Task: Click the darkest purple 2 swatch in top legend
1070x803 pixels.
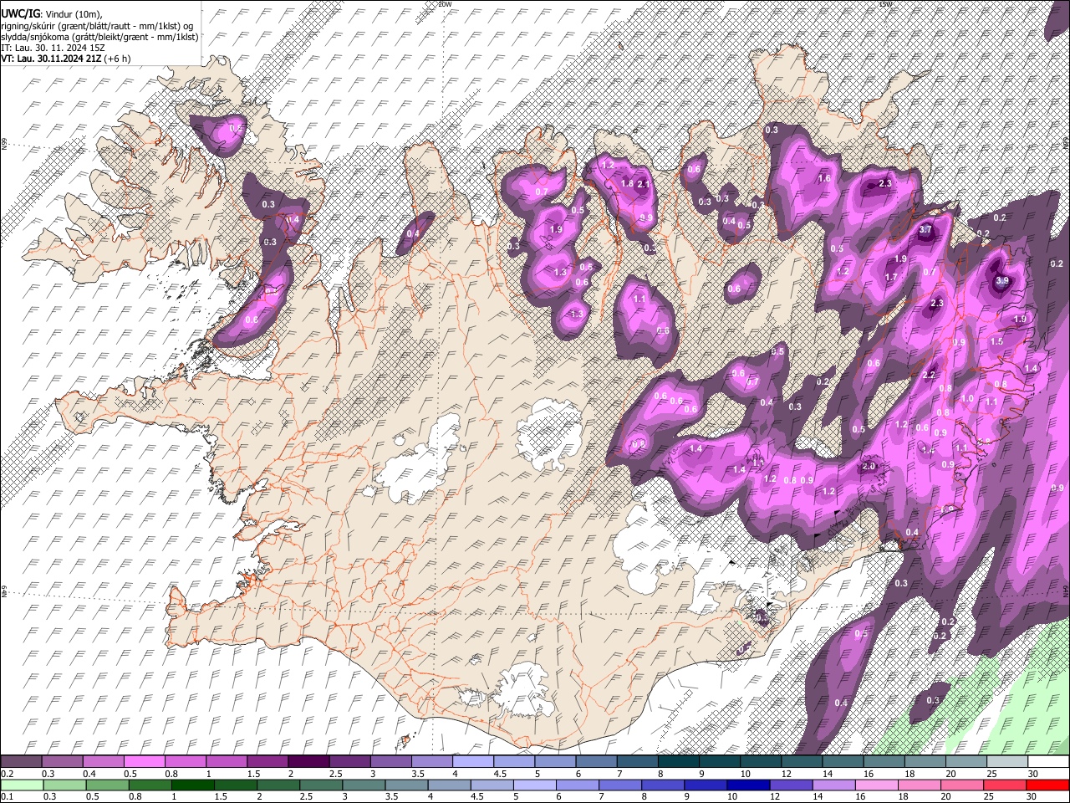Action: pyautogui.click(x=308, y=761)
